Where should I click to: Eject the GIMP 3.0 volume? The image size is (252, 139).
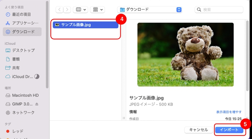click(37, 104)
